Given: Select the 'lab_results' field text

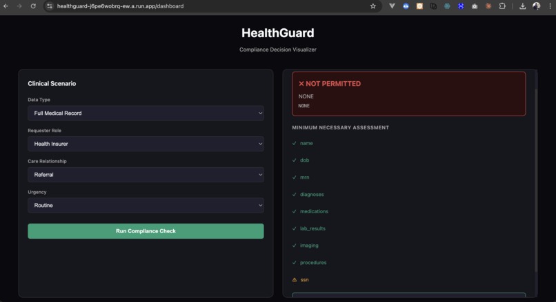Looking at the screenshot, I should click(x=312, y=228).
